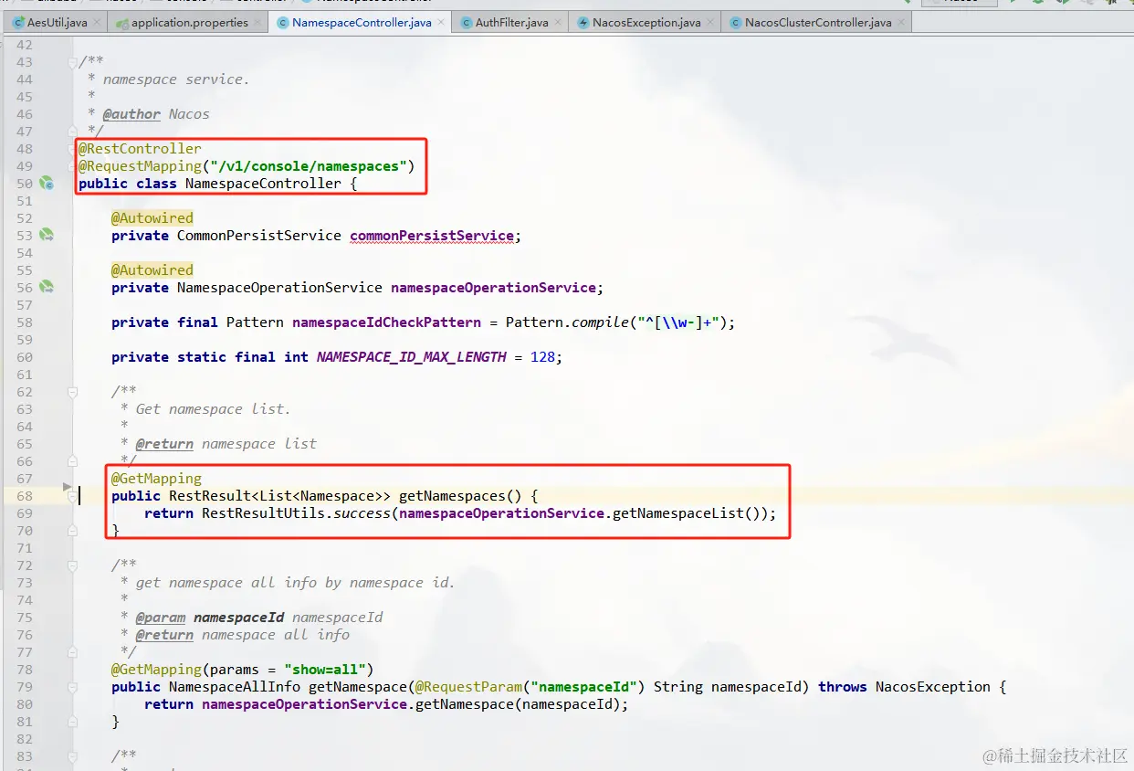This screenshot has width=1134, height=771.
Task: Click the @Autowired annotation on line 52
Action: (152, 218)
